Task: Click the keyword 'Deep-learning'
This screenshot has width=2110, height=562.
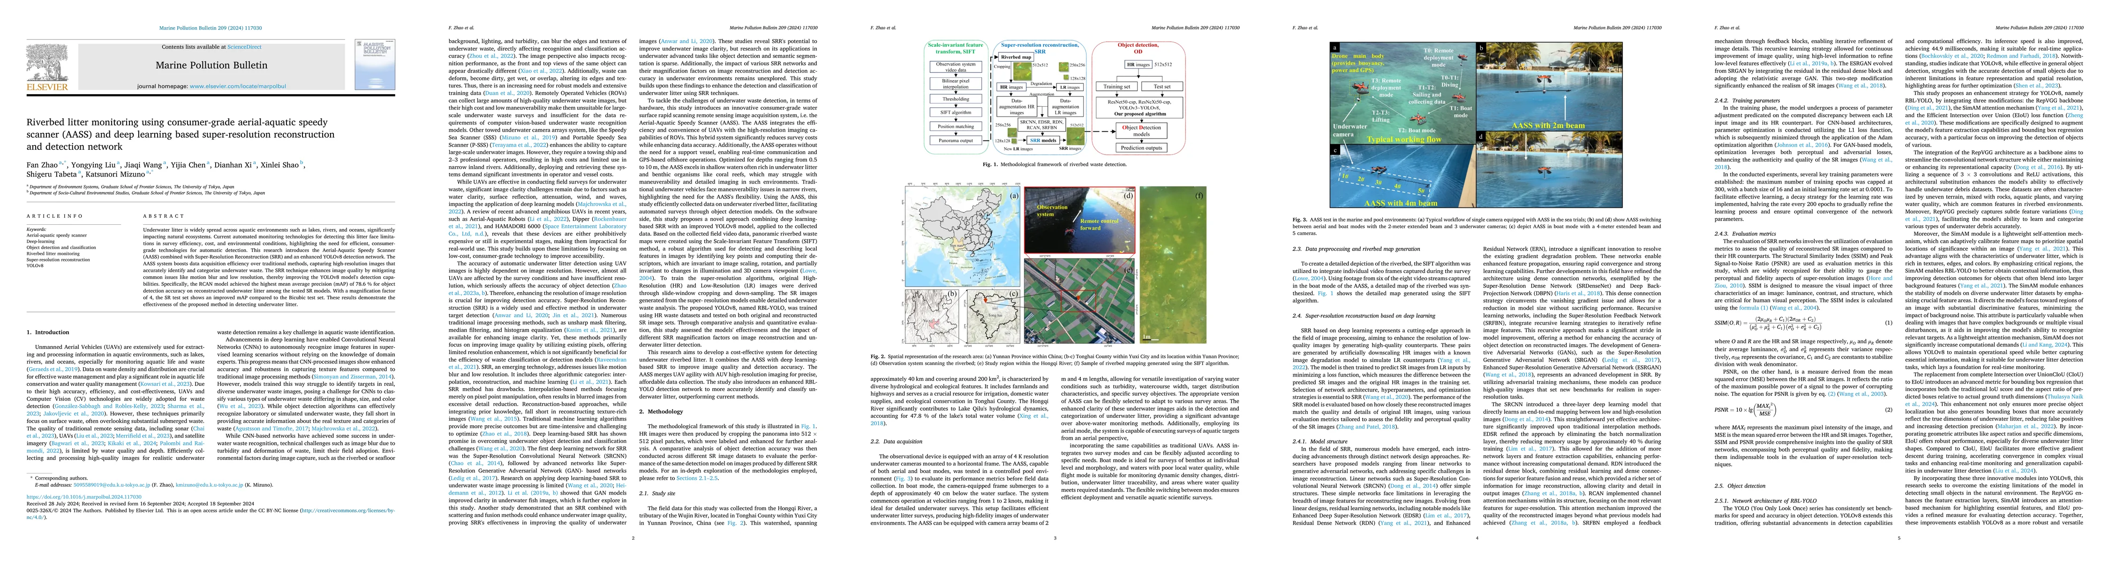Action: coord(41,241)
